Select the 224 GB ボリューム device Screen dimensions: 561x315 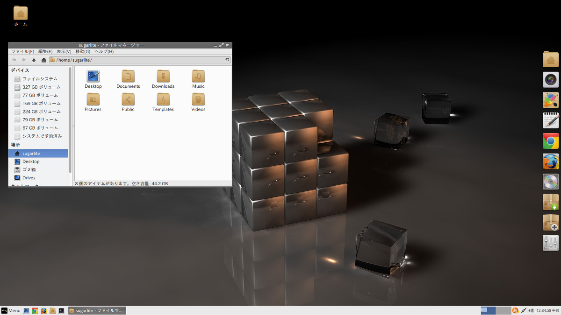point(39,112)
